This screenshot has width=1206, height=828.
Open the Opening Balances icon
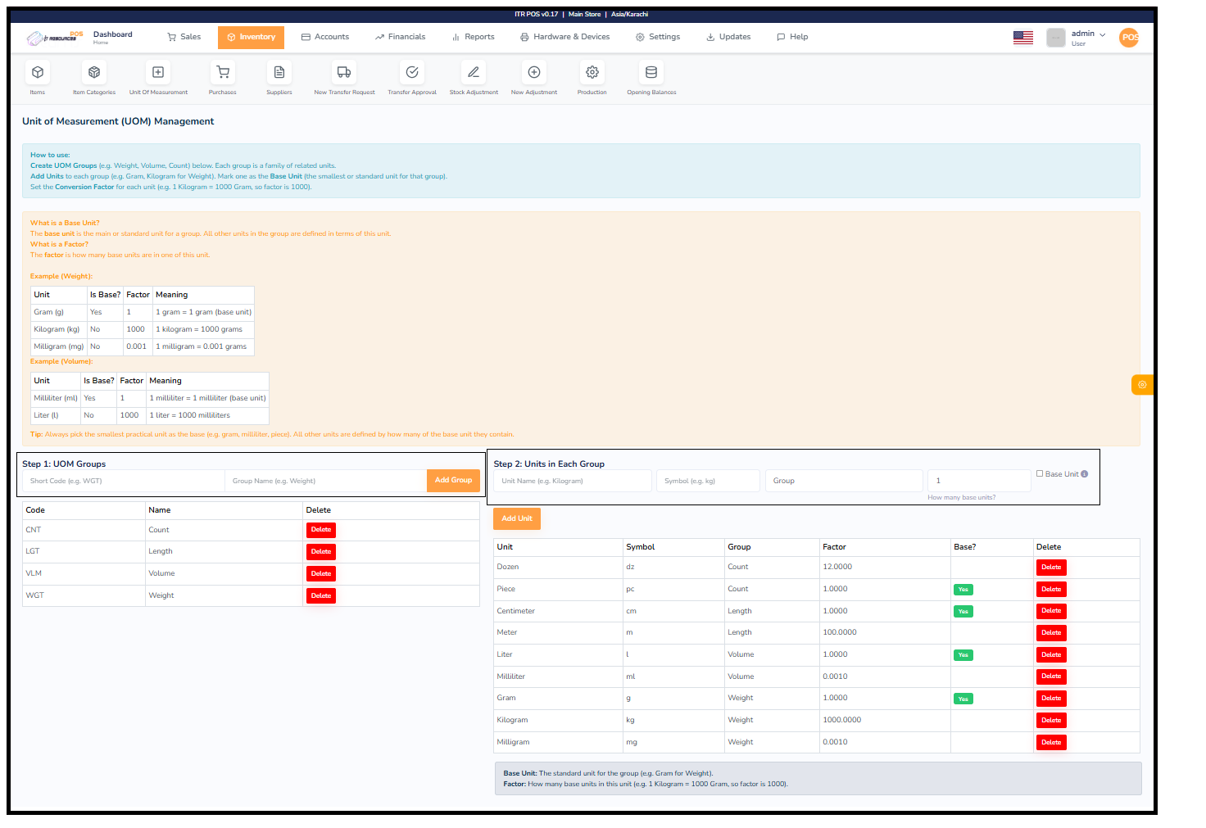pyautogui.click(x=650, y=72)
